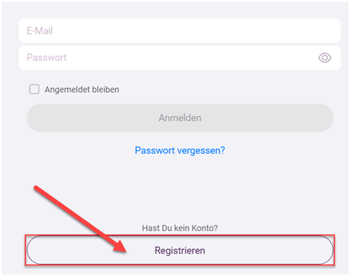
Task: Select the Hast Du kein Konto? text
Action: tap(179, 228)
